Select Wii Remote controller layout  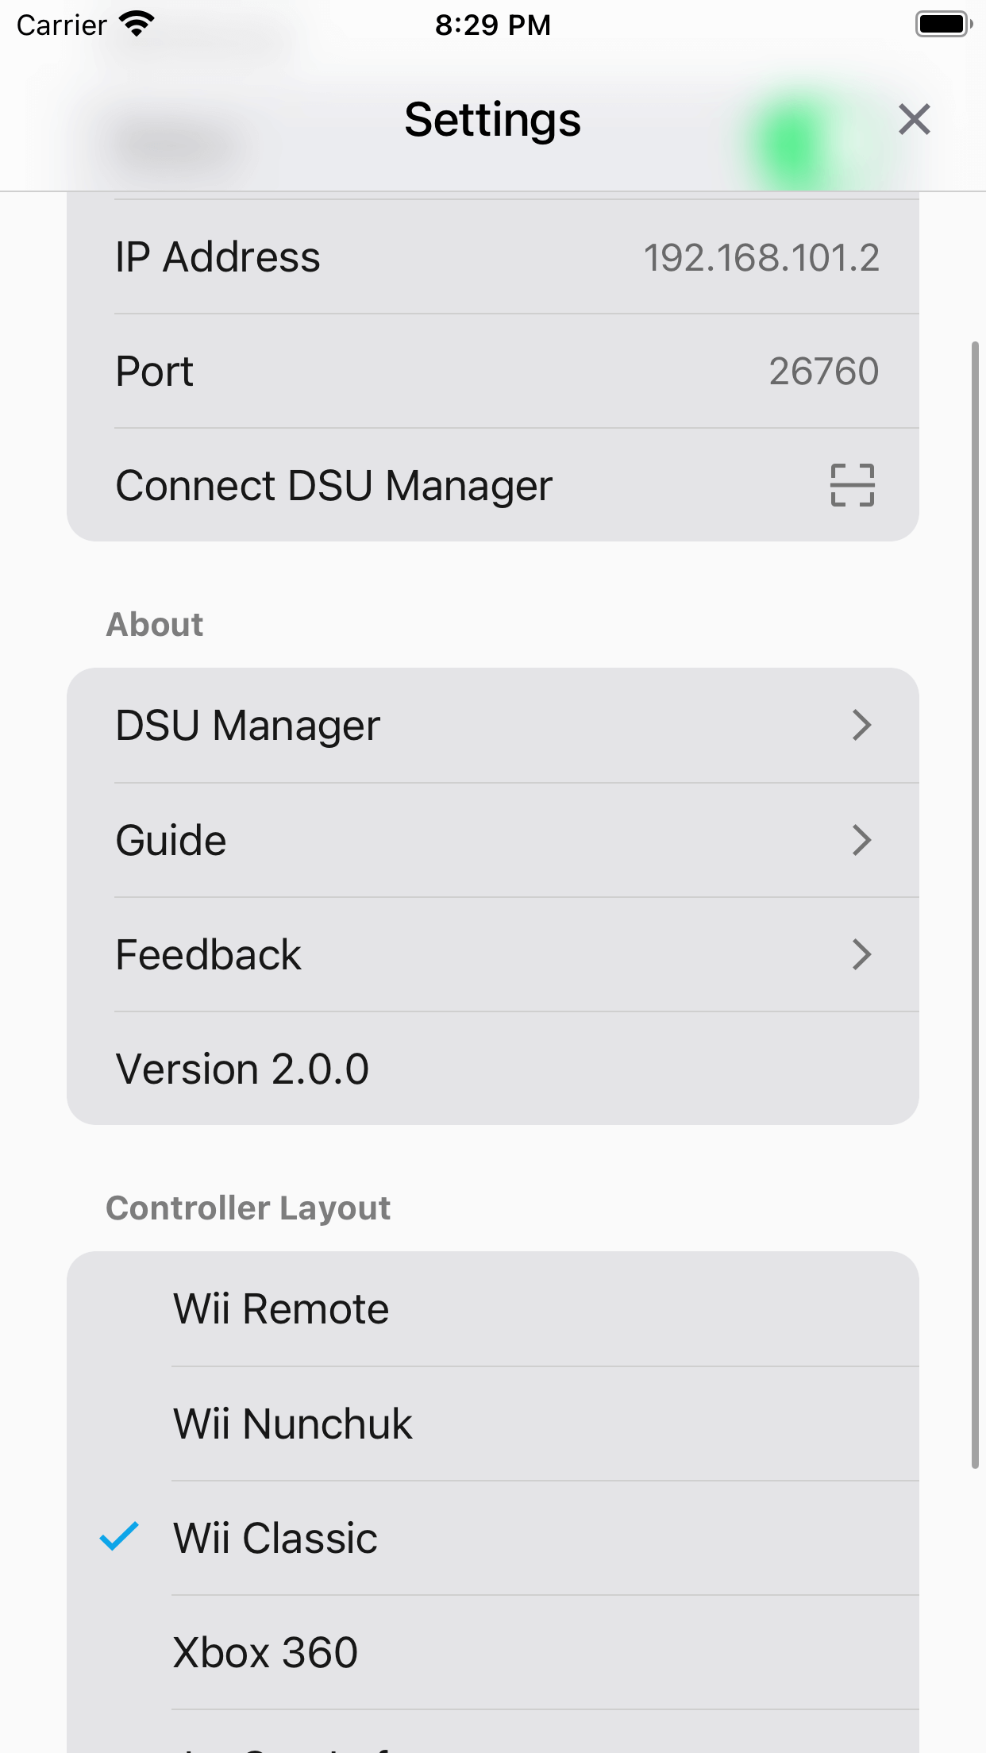(281, 1308)
